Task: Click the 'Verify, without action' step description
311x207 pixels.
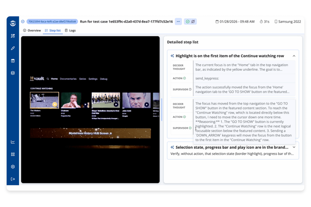Action: pyautogui.click(x=232, y=153)
